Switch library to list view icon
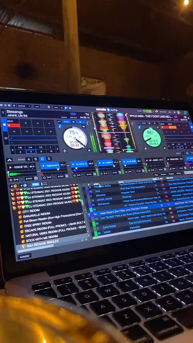Screen dimensions: 193x343 click(45, 184)
